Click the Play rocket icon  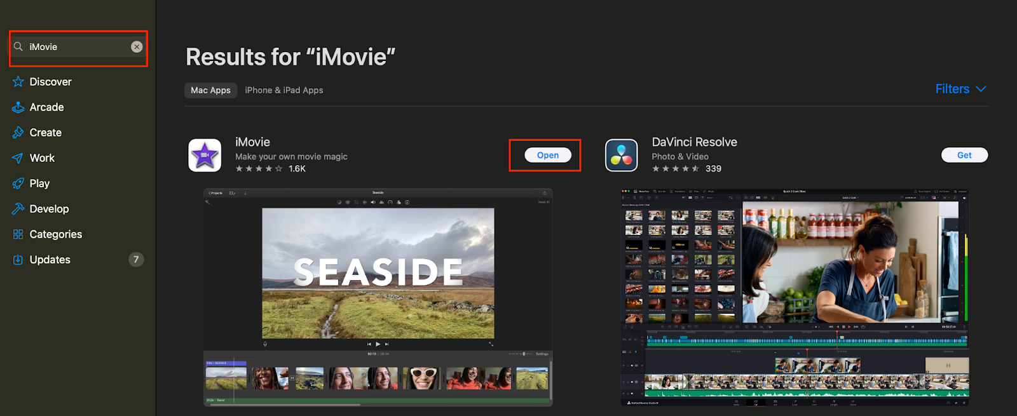click(x=18, y=184)
